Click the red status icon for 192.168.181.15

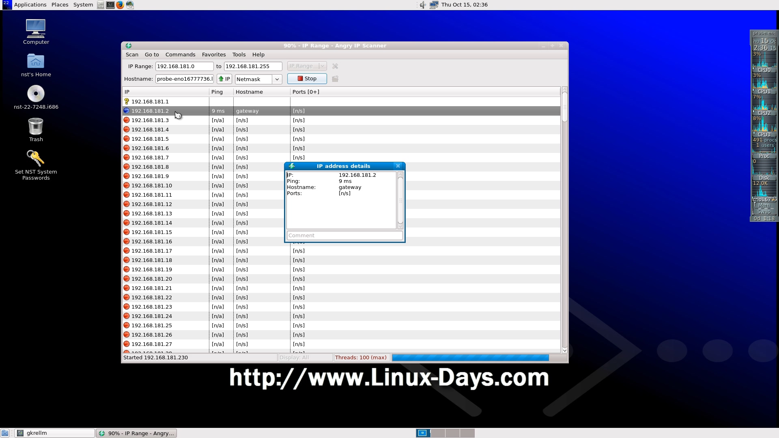(127, 232)
